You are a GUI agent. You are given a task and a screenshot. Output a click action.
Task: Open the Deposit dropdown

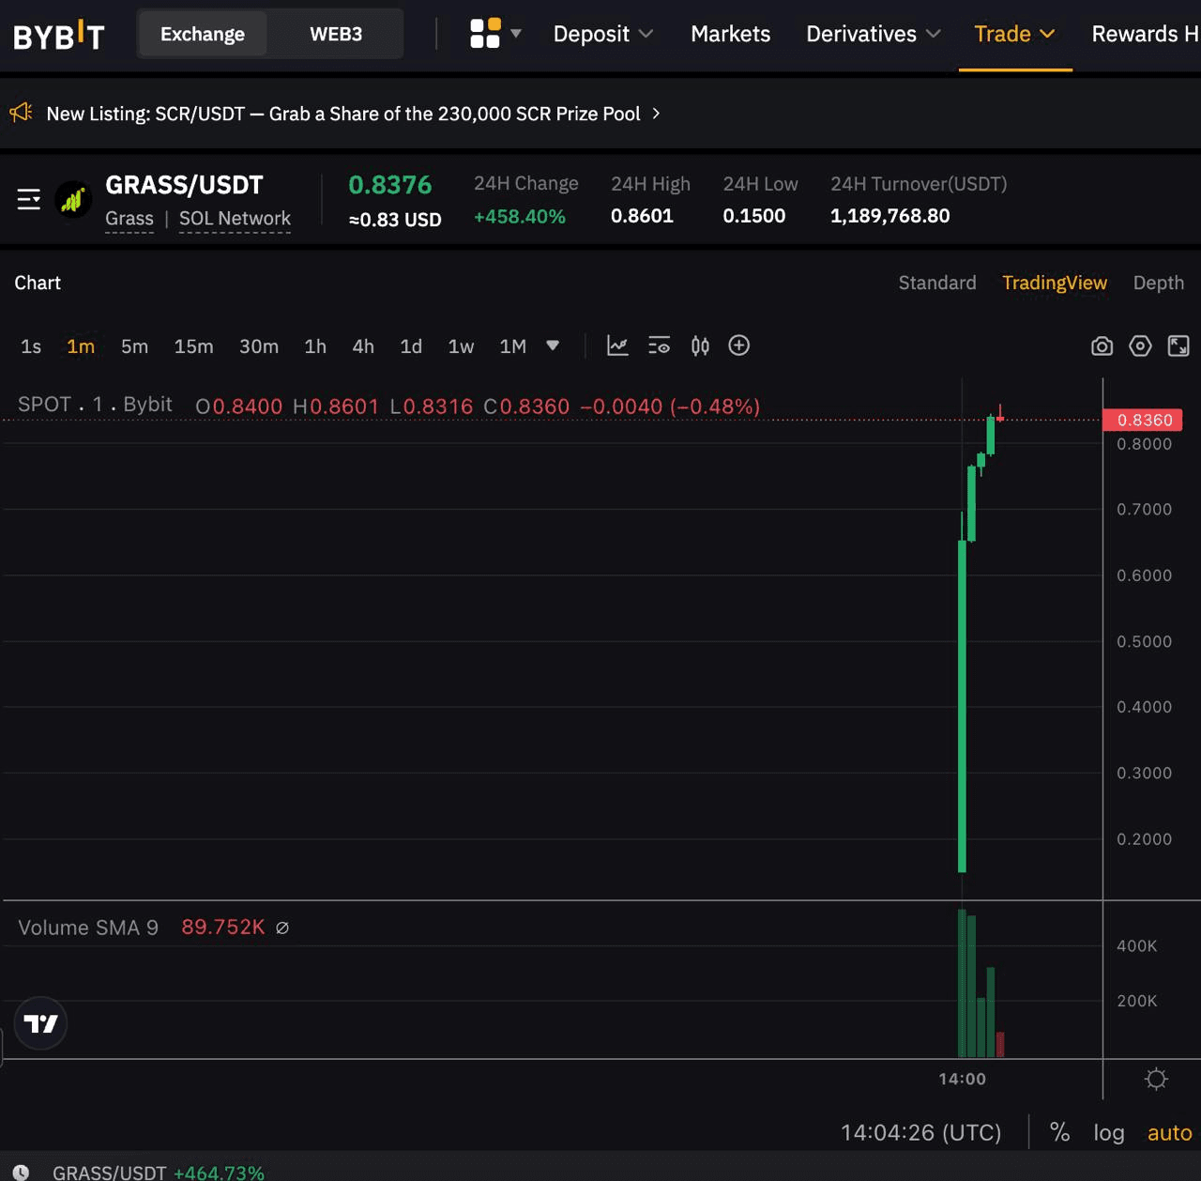coord(602,34)
